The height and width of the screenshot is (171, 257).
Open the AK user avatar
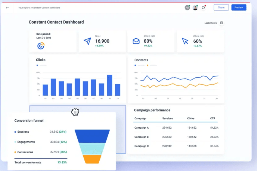coord(187,8)
